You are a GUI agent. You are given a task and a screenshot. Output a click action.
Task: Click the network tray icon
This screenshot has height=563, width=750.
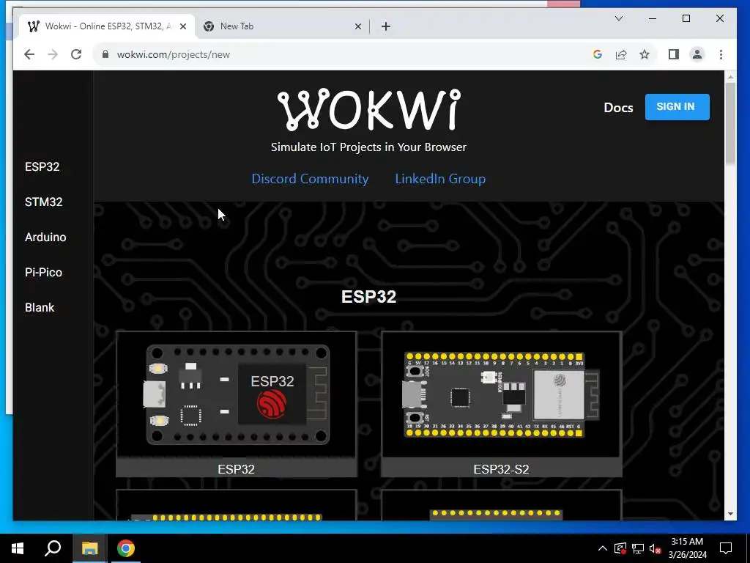638,548
